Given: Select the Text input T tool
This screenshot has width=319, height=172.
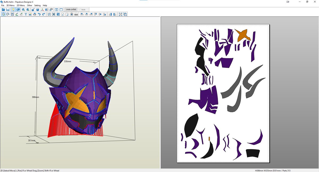Looking at the screenshot, I should point(26,14).
